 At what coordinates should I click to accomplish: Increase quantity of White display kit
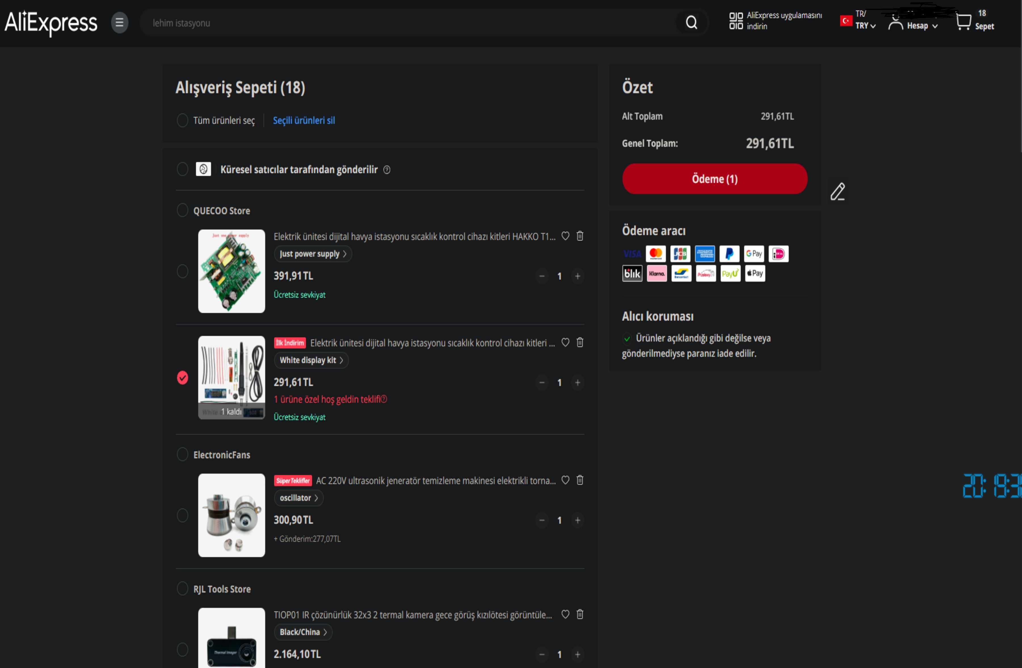[x=578, y=382]
